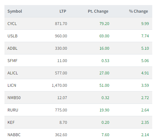Select CYCL last traded price 871.70
Viewport: 157px width, 139px height.
(61, 24)
